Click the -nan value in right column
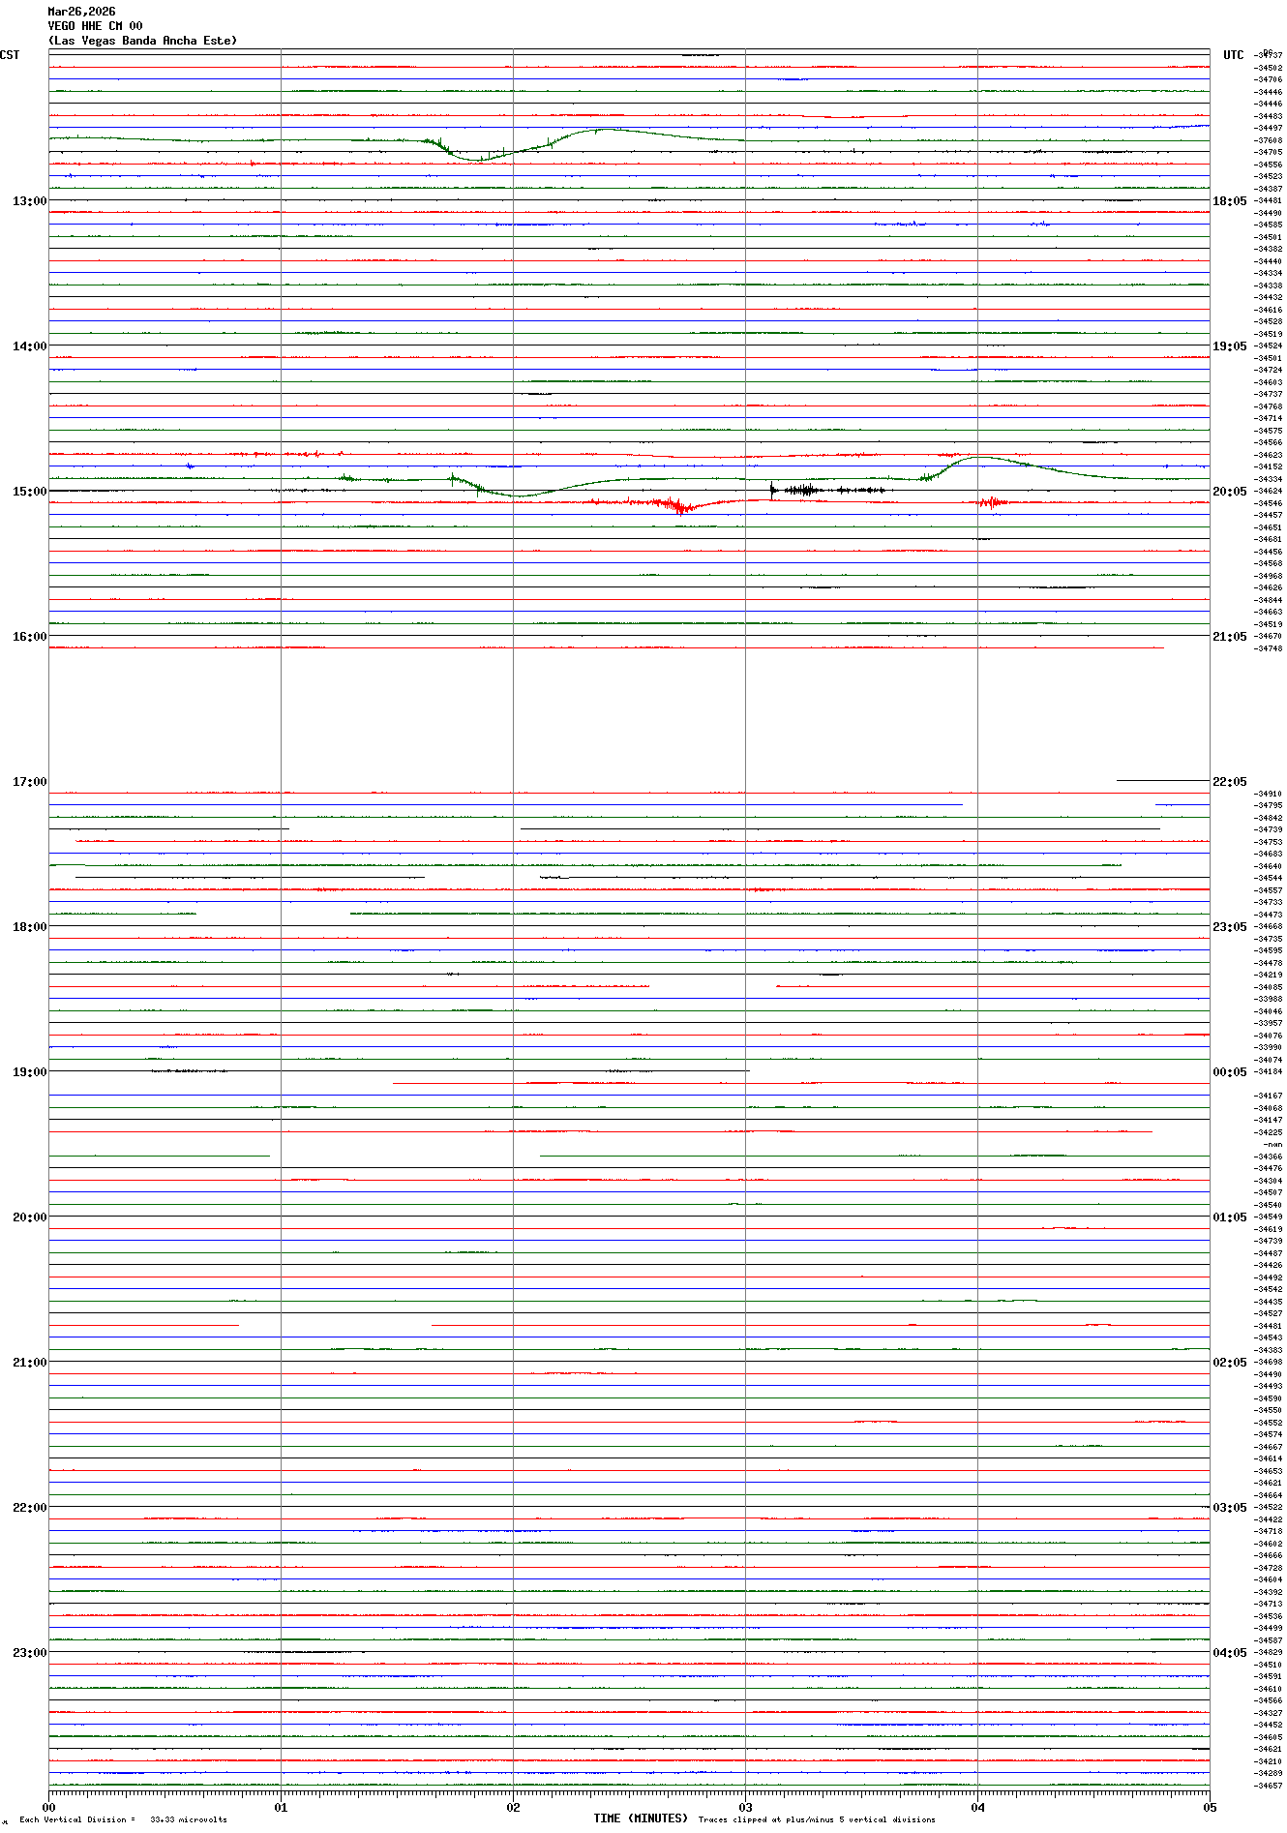 [1272, 1145]
